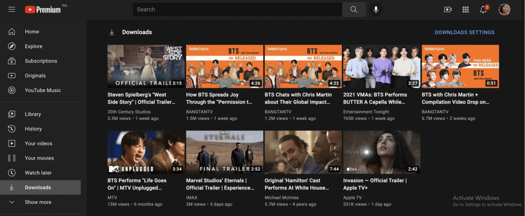Select YouTube Music label in sidebar
This screenshot has width=525, height=216.
(x=43, y=90)
